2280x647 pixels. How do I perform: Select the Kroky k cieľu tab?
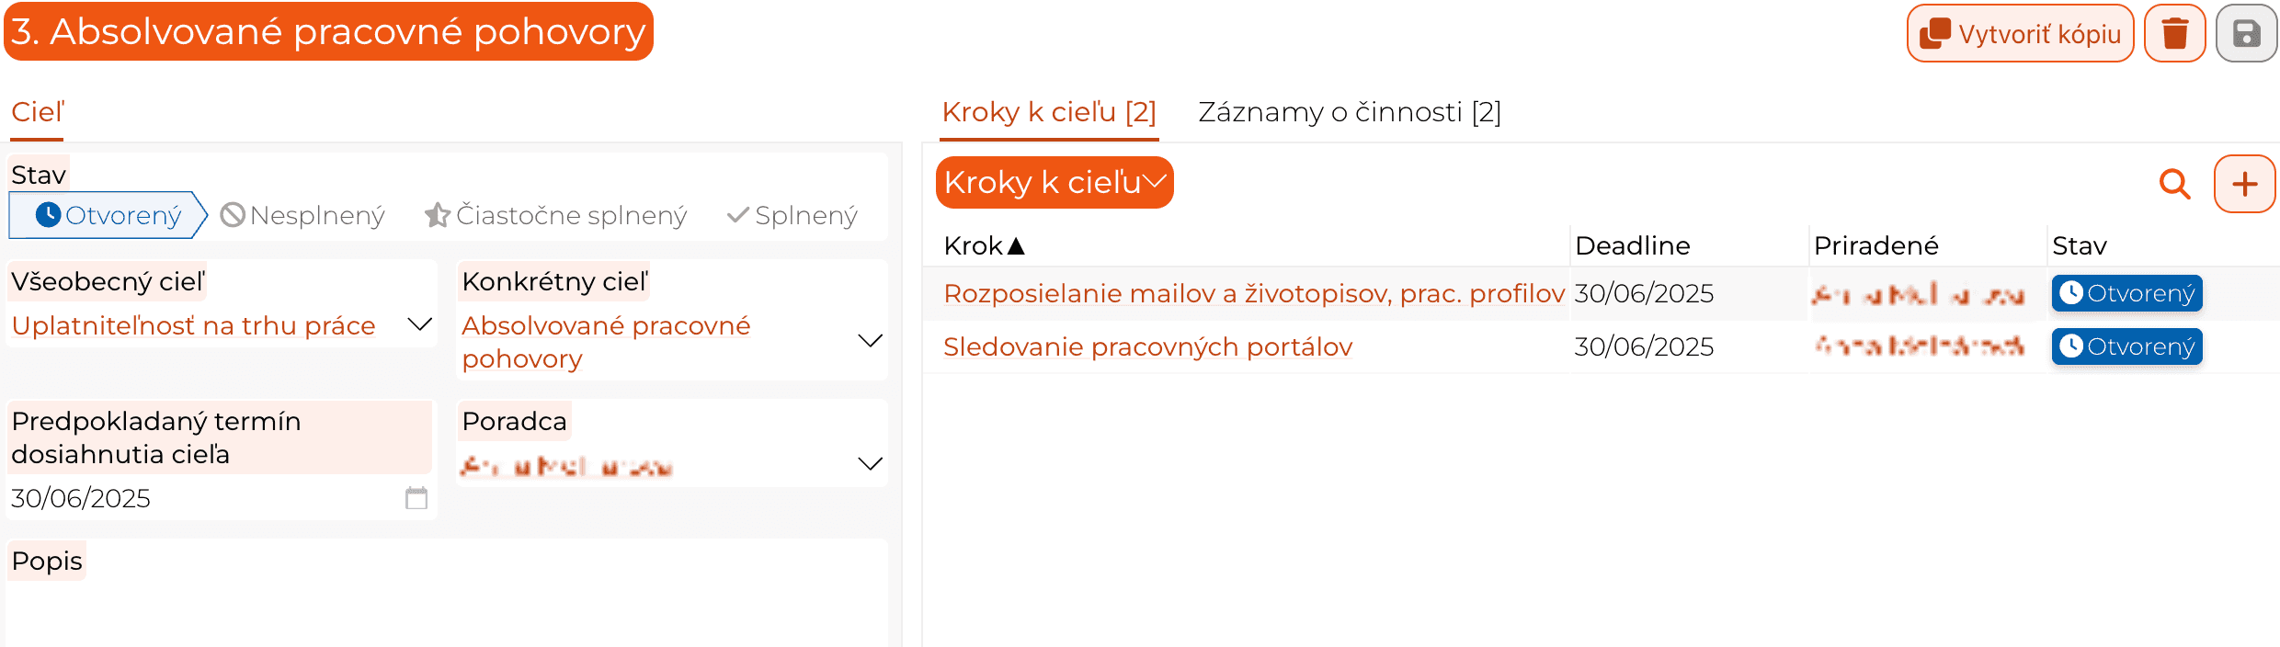[1049, 112]
